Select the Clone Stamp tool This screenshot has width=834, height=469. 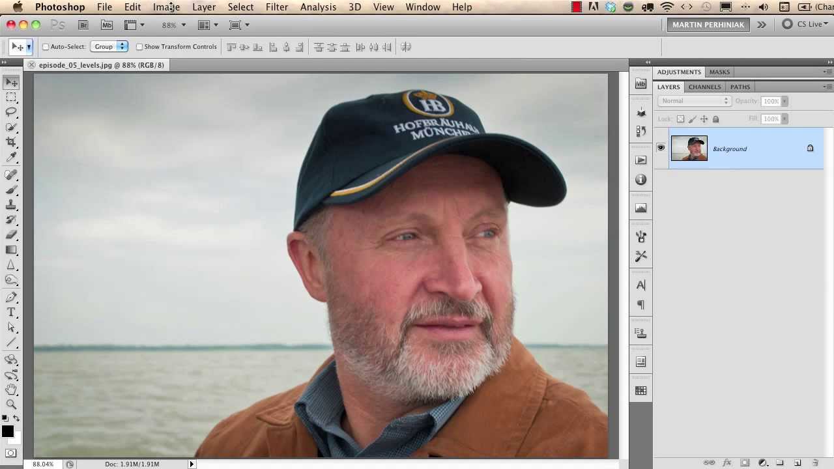(x=11, y=205)
